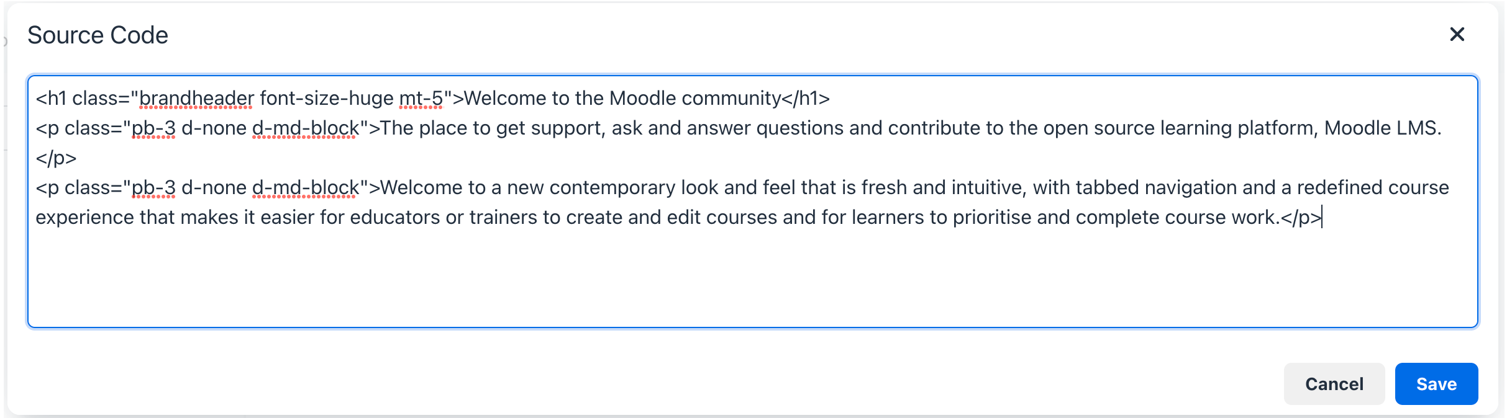Click the underlined "mt-5" class name
Screen dimensions: 1507x418
[421, 98]
